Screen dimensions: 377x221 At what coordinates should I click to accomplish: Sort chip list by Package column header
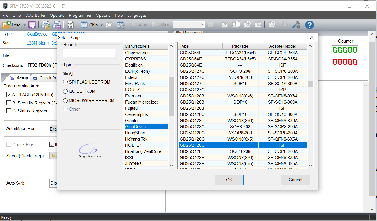240,46
